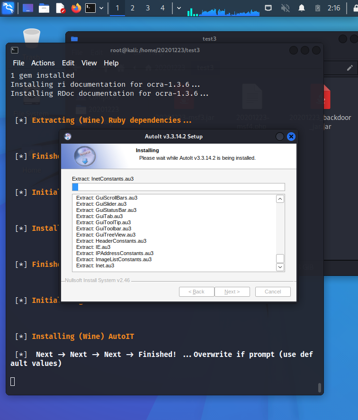Click the 2:16 clock in the panel
Image resolution: width=358 pixels, height=420 pixels.
334,8
